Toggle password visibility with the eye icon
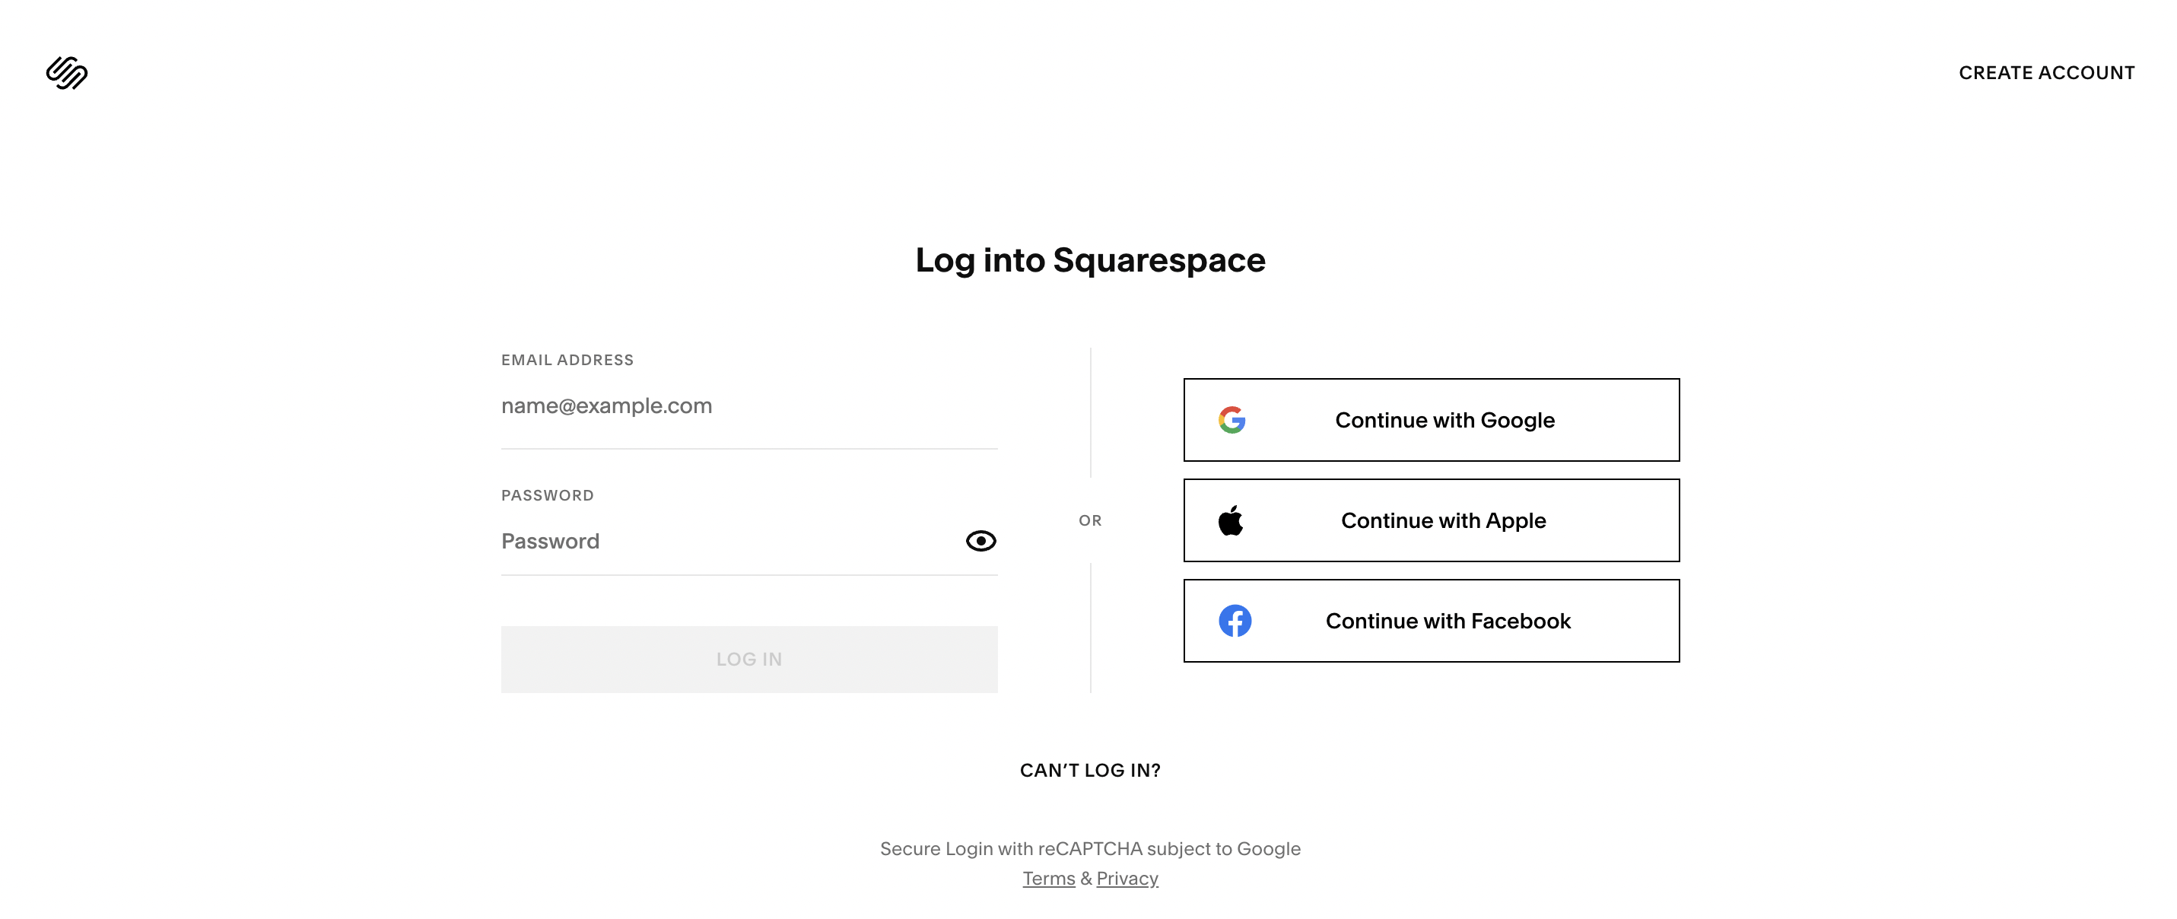This screenshot has width=2177, height=919. (x=980, y=541)
